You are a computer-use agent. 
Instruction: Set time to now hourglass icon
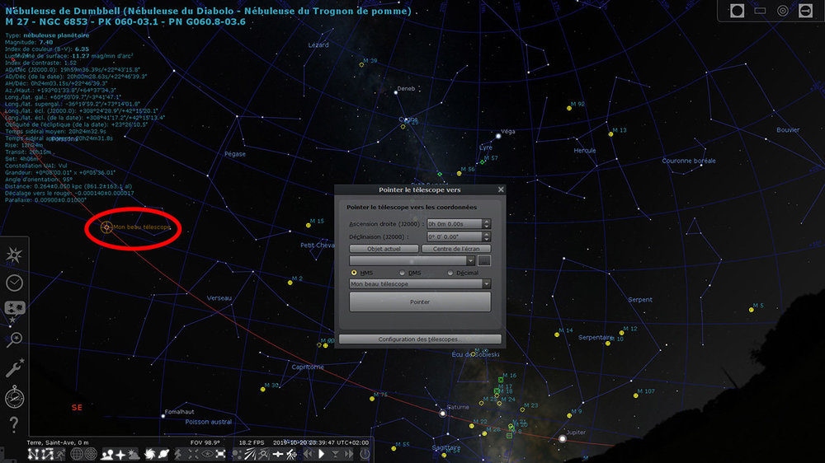click(x=335, y=454)
